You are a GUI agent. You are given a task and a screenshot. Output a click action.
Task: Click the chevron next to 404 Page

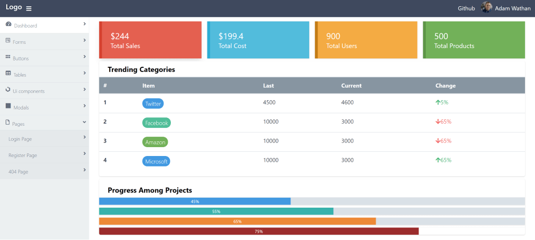coord(84,170)
